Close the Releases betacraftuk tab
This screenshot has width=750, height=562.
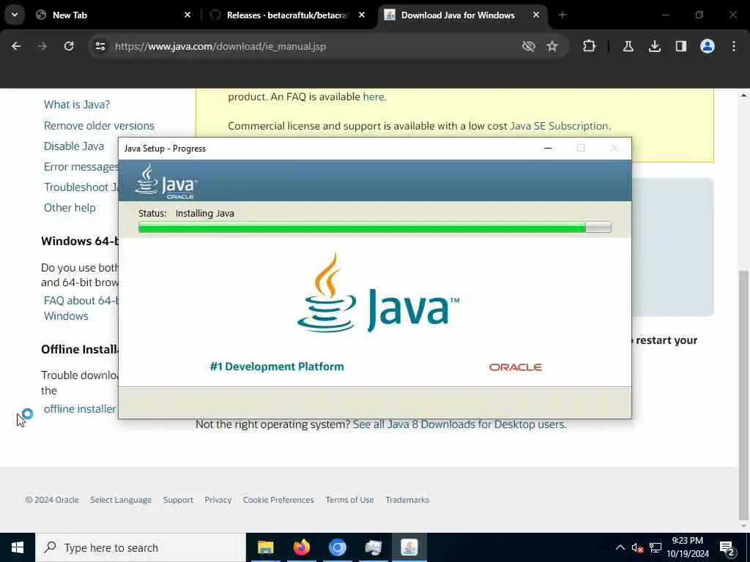point(362,15)
